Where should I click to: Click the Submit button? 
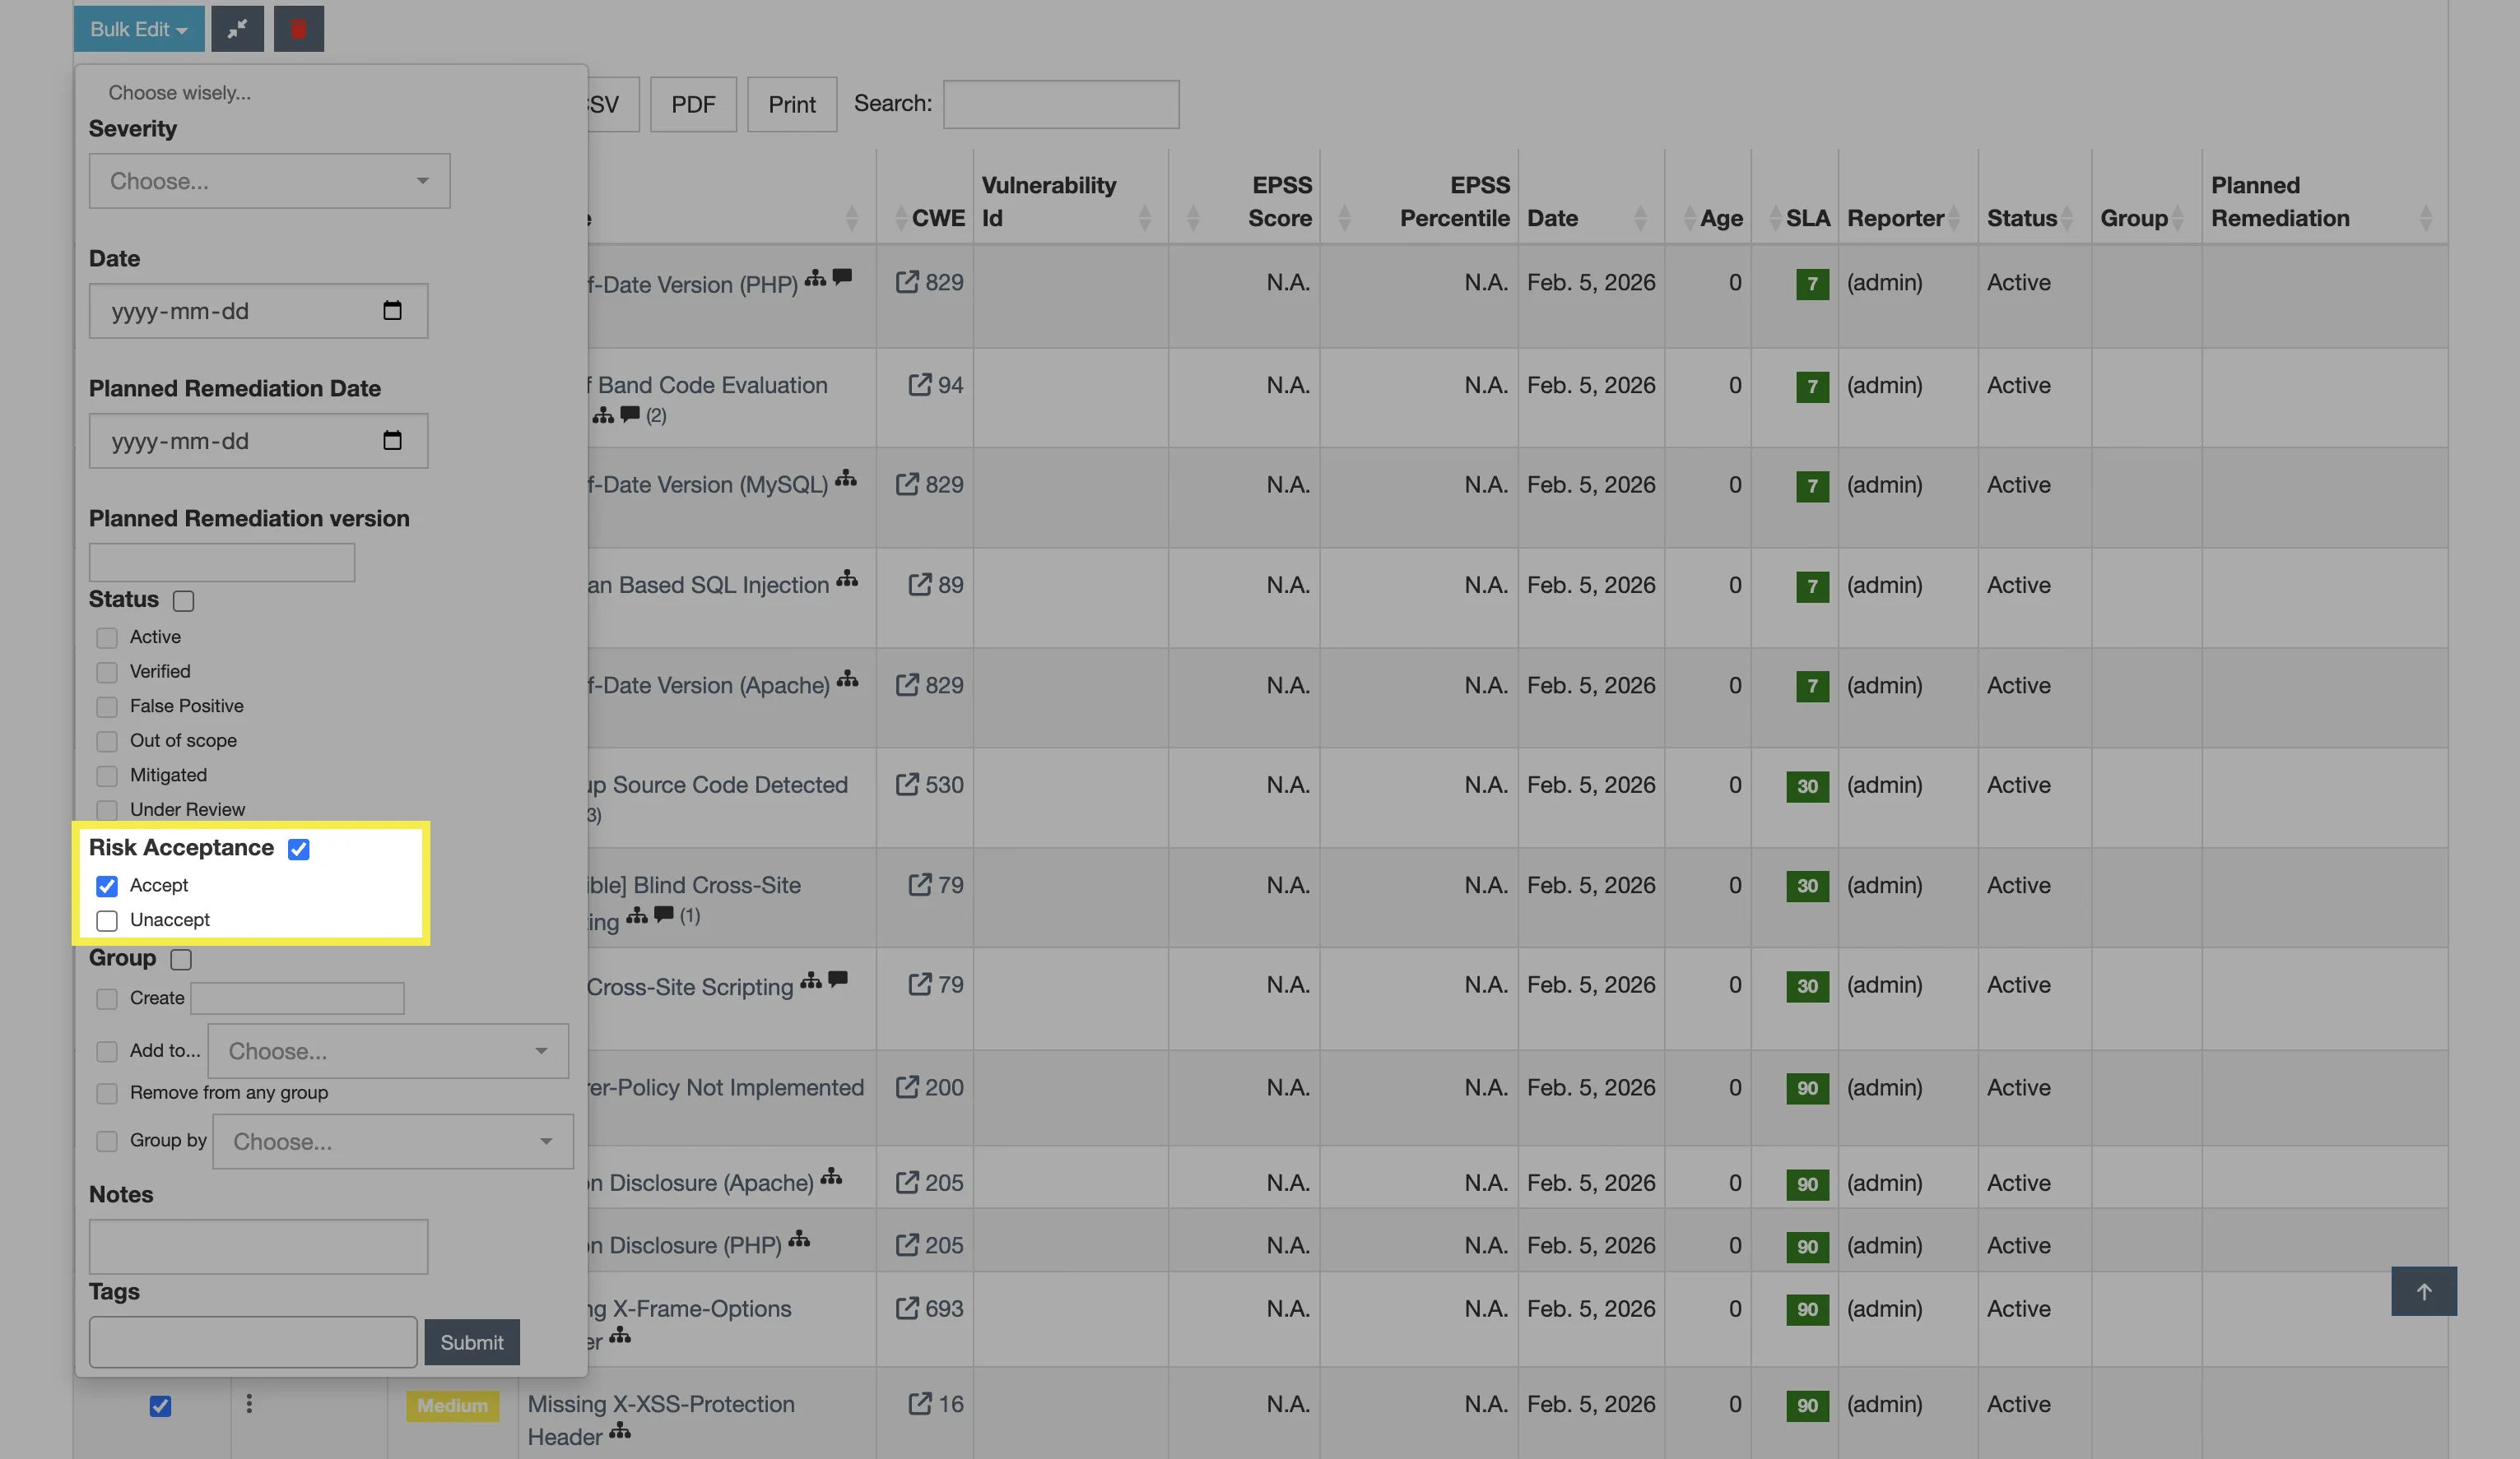(x=471, y=1342)
